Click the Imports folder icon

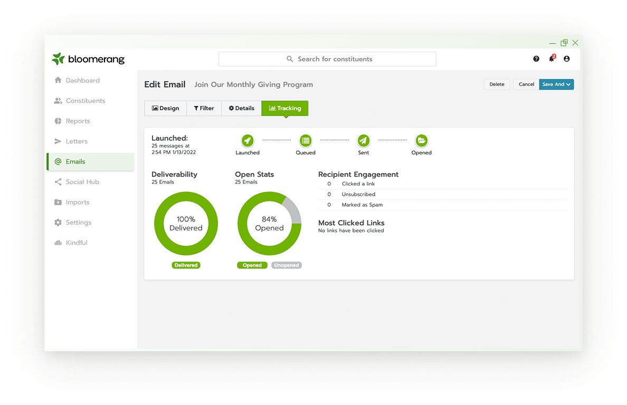(58, 202)
